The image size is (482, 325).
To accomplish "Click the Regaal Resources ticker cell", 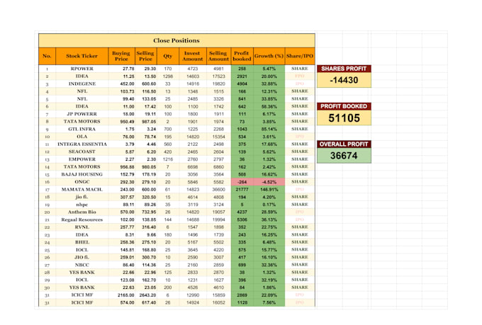I will (82, 219).
